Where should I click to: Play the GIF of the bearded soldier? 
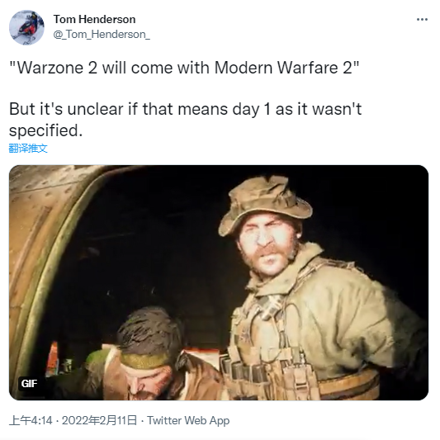point(219,282)
